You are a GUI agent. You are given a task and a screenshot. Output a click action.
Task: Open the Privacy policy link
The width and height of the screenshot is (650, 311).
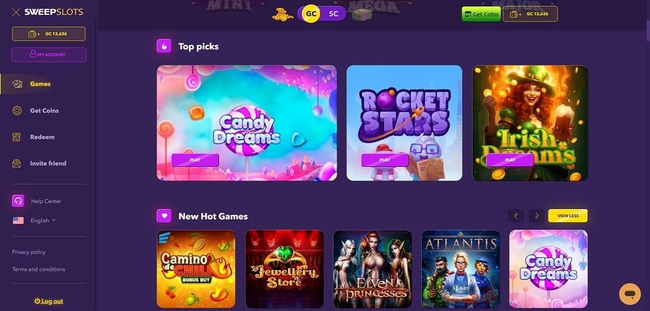pyautogui.click(x=29, y=252)
